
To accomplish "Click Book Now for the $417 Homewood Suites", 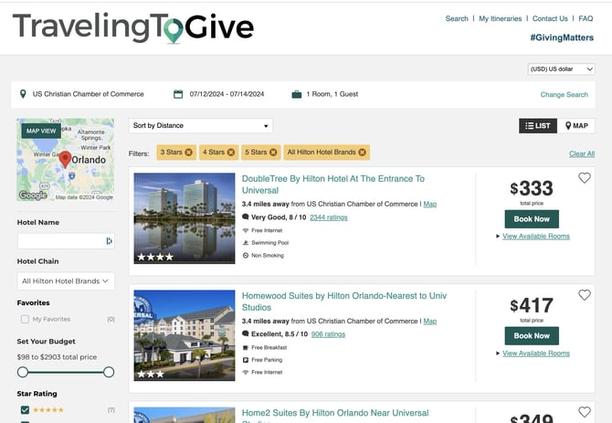I will (x=532, y=335).
